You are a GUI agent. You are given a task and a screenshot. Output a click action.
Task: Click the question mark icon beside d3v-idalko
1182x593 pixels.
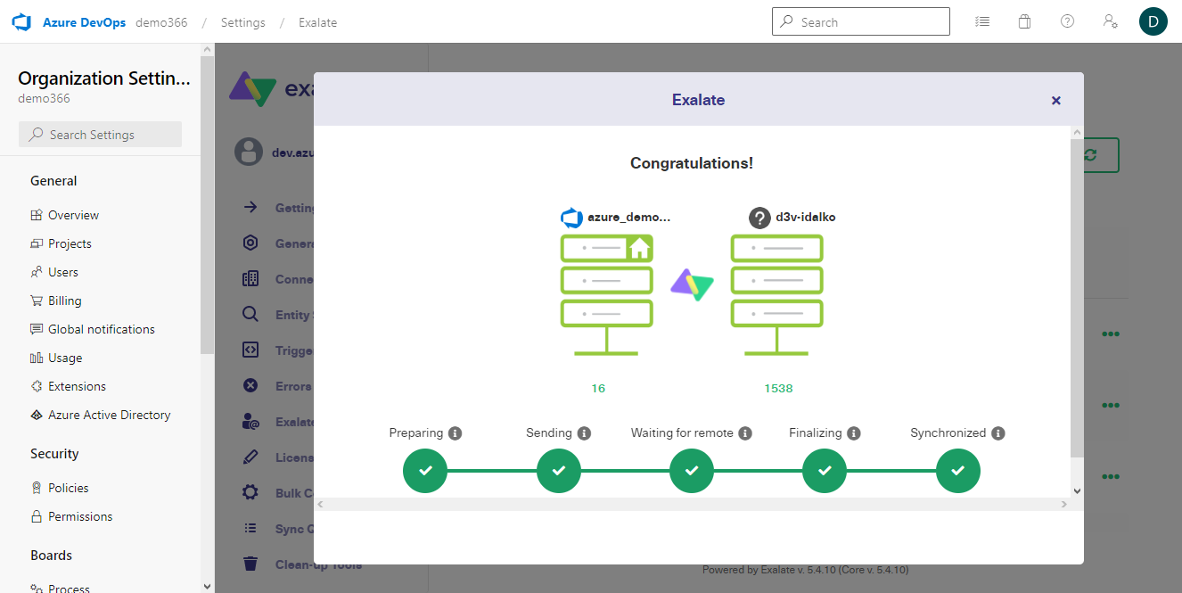pyautogui.click(x=759, y=218)
